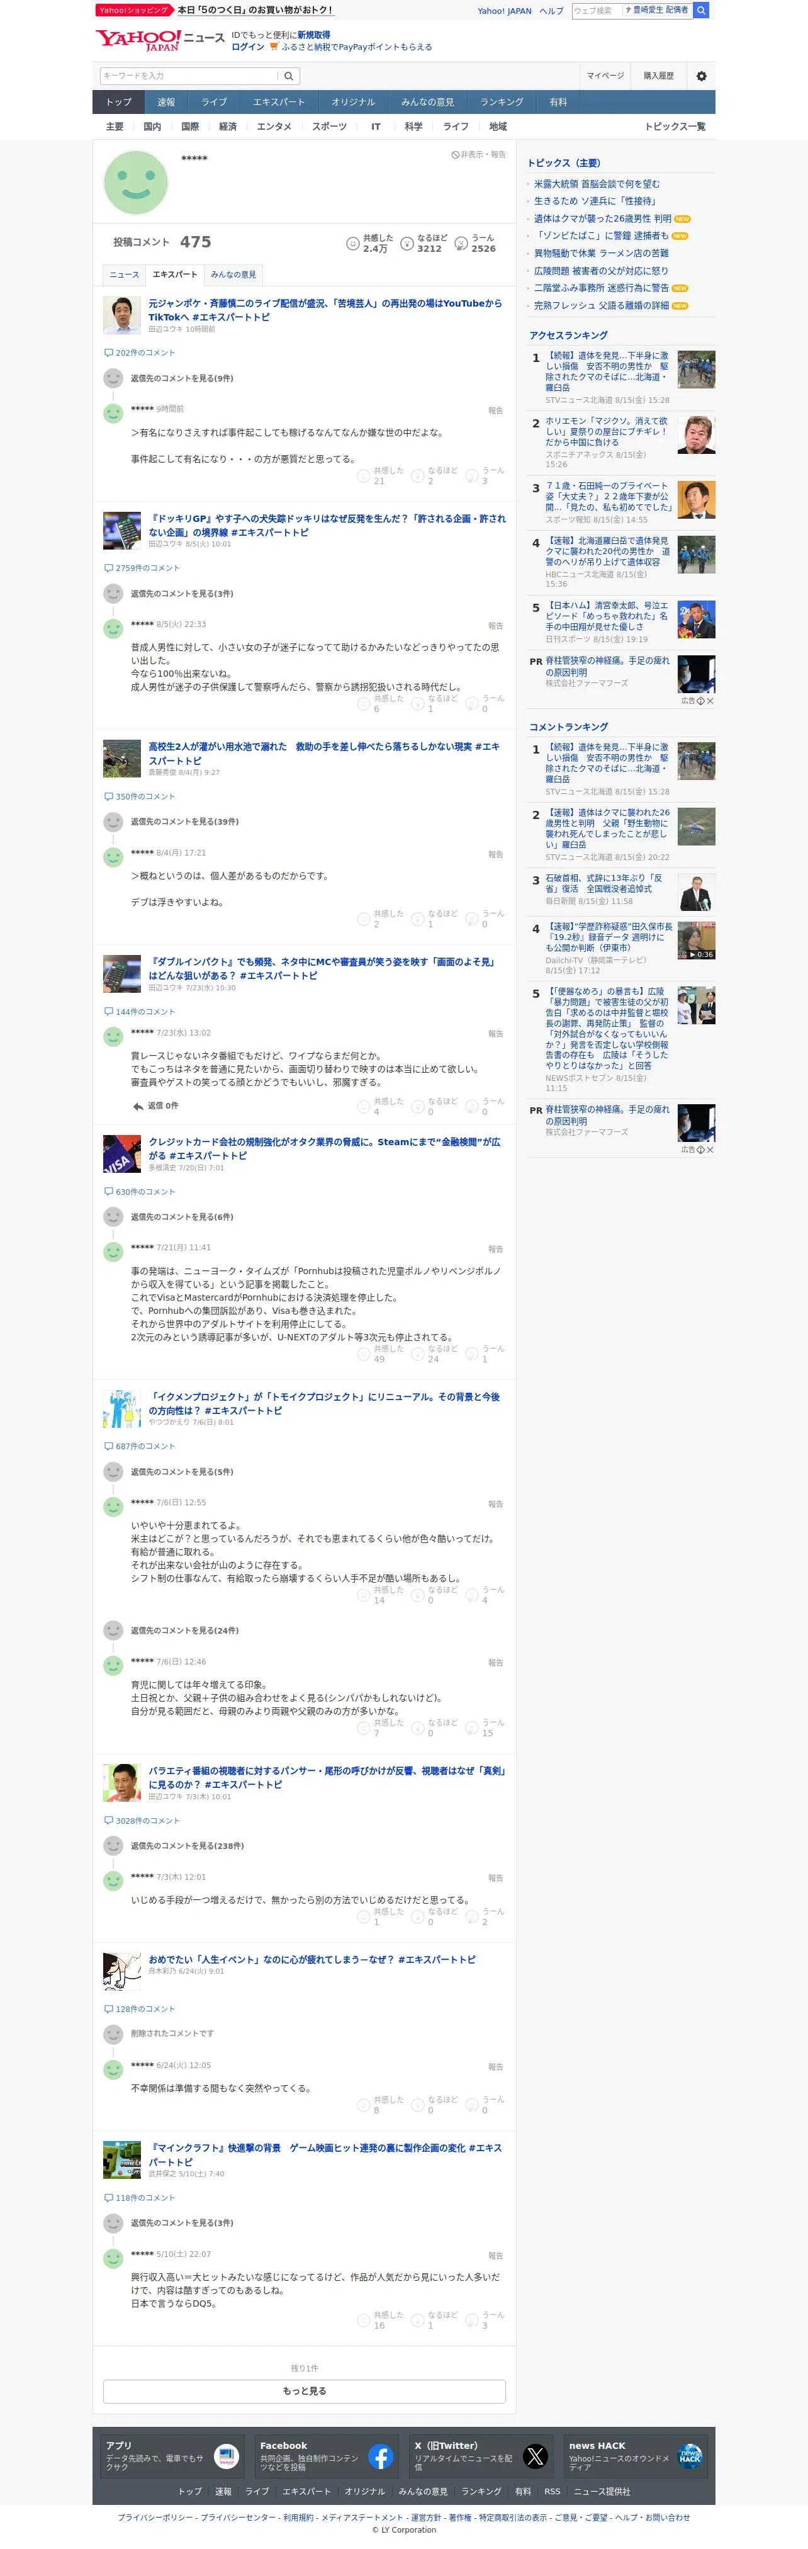Open the 0:36 video thumbnail in コメントランキング
The width and height of the screenshot is (808, 2549).
pyautogui.click(x=696, y=941)
